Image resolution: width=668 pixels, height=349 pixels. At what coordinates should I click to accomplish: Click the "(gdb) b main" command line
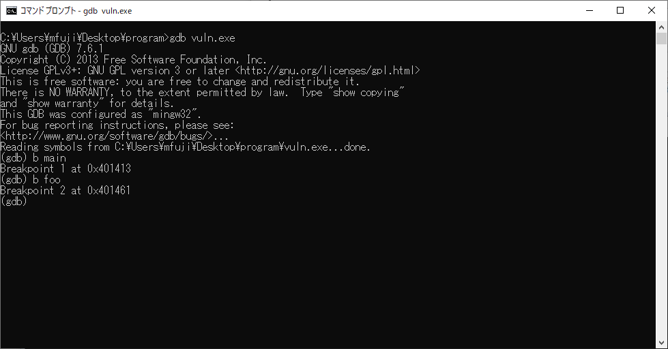click(x=33, y=158)
